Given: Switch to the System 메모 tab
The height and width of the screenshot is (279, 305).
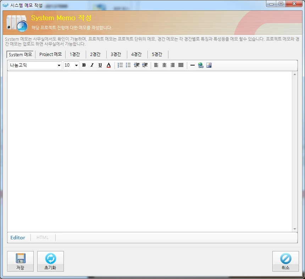Looking at the screenshot, I should 20,55.
